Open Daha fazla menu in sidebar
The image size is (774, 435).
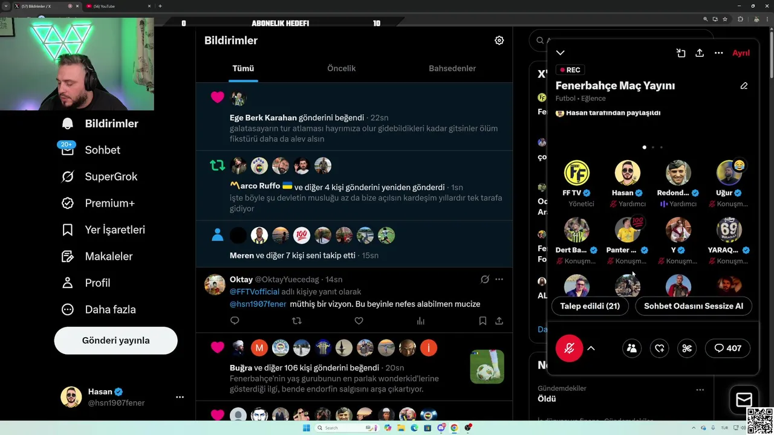click(x=99, y=309)
